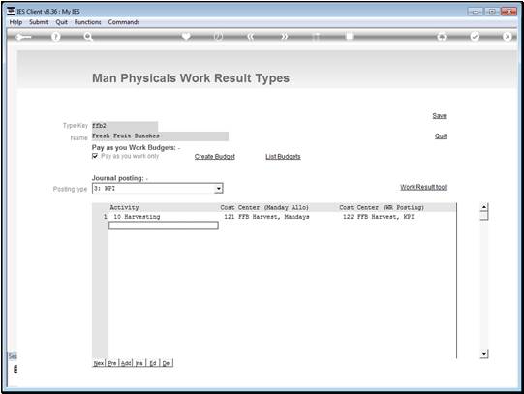
Task: Click the Work Result tool link
Action: 423,187
